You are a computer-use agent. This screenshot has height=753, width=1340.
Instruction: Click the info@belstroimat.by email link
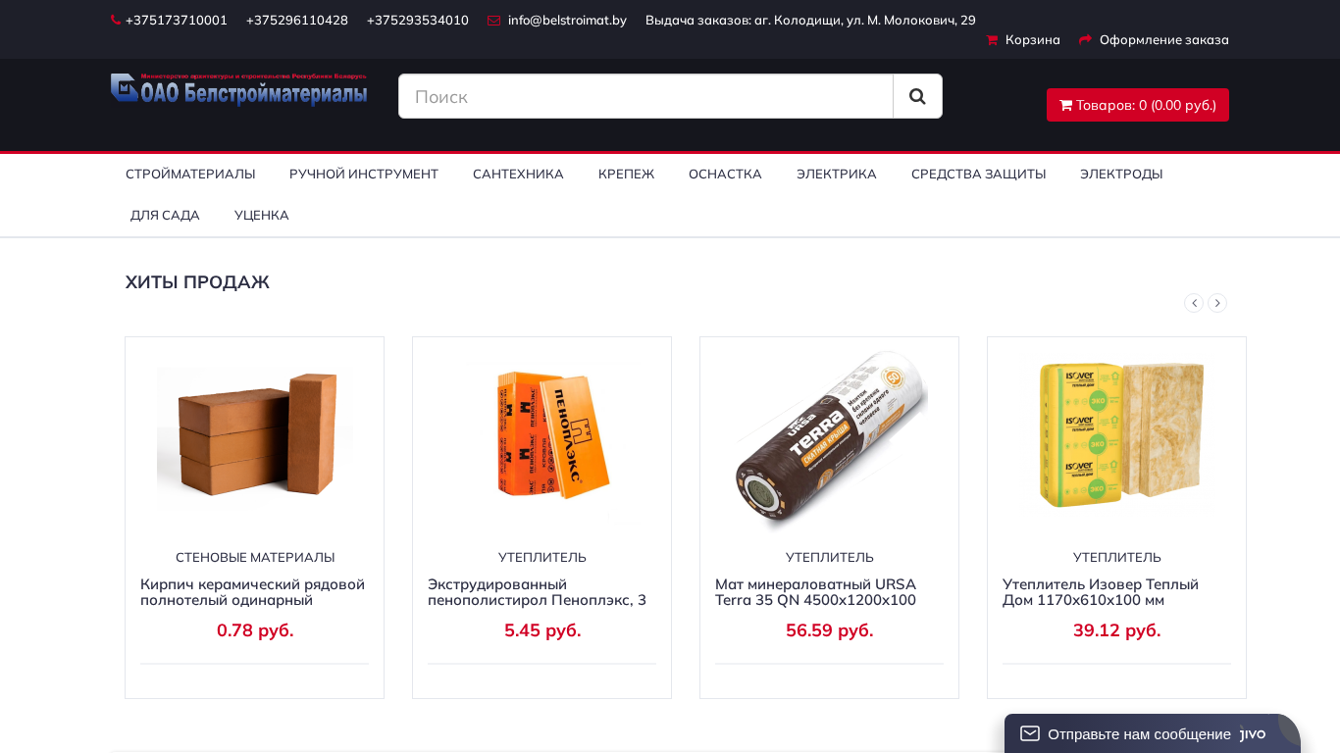tap(567, 21)
